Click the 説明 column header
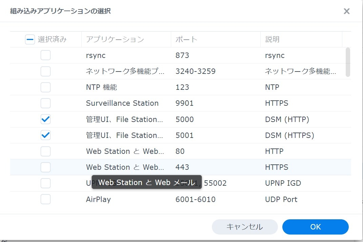363x242 pixels. 272,39
